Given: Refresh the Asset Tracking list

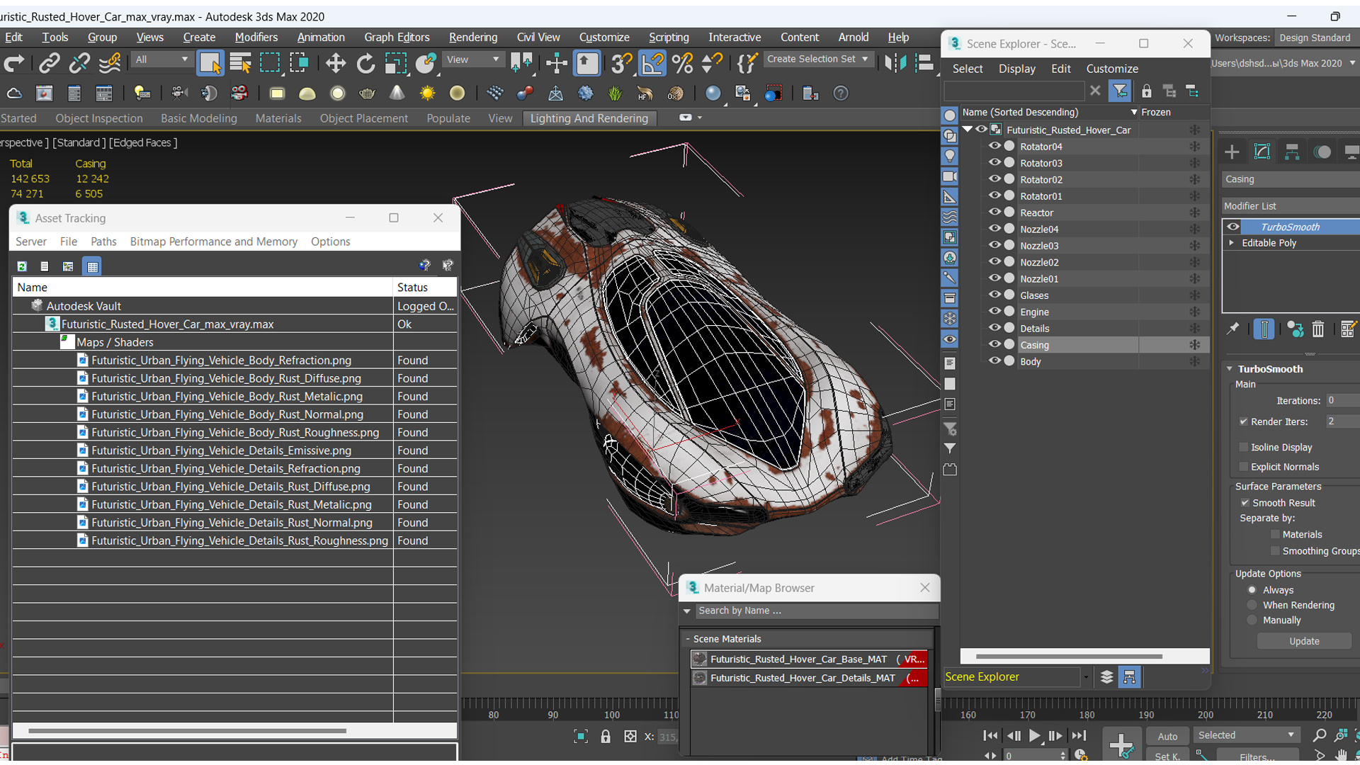Looking at the screenshot, I should [x=22, y=266].
